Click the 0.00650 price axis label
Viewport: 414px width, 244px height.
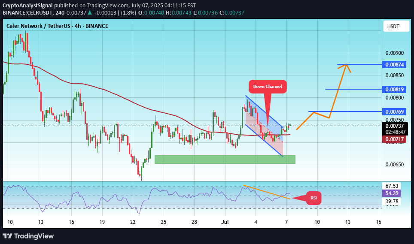395,165
